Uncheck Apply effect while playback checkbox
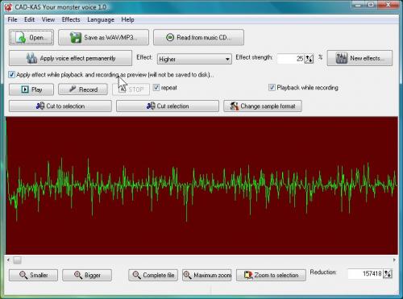The width and height of the screenshot is (403, 299). point(11,74)
